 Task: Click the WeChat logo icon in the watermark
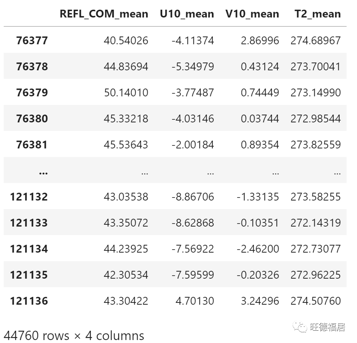tap(300, 327)
